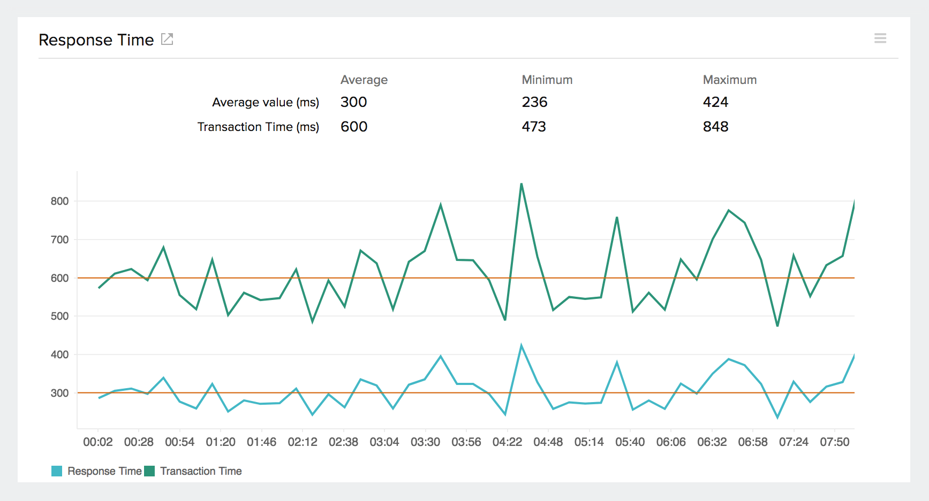Click the chart options icon in the header

(881, 38)
